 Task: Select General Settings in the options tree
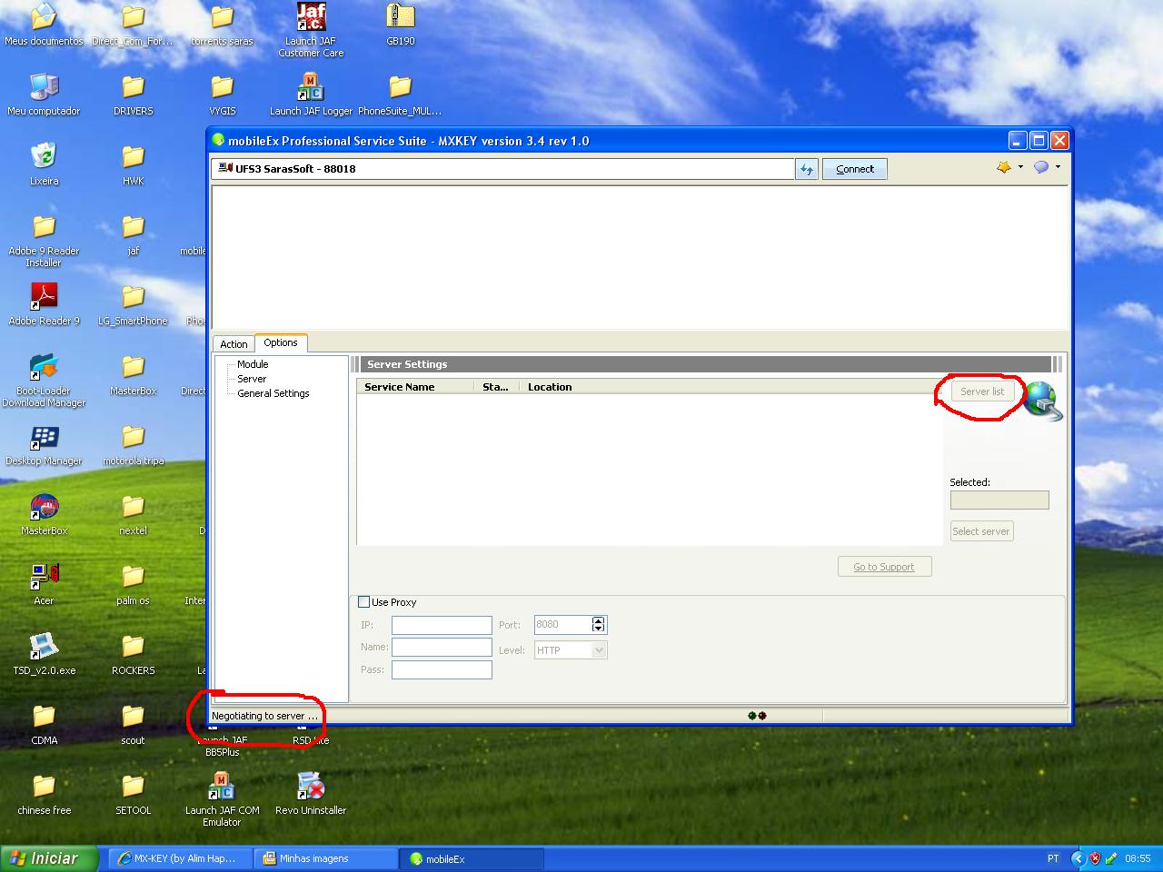pos(273,393)
